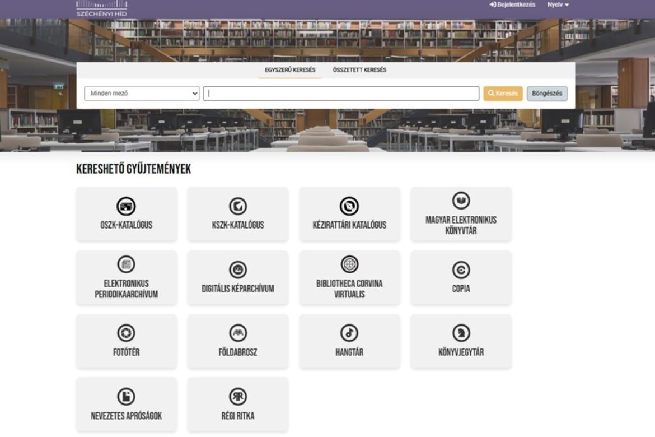Open the Nyelv language dropdown
Viewport: 655px width, 437px height.
558,4
